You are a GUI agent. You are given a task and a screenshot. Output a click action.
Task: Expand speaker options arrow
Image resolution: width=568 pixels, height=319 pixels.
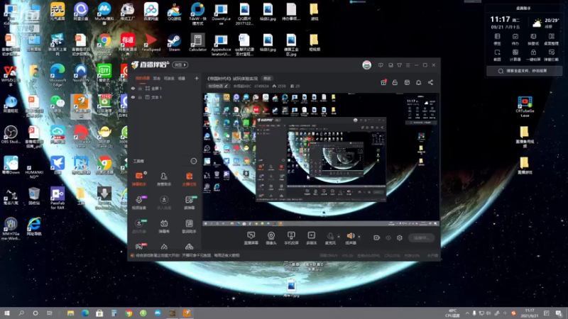click(x=359, y=237)
